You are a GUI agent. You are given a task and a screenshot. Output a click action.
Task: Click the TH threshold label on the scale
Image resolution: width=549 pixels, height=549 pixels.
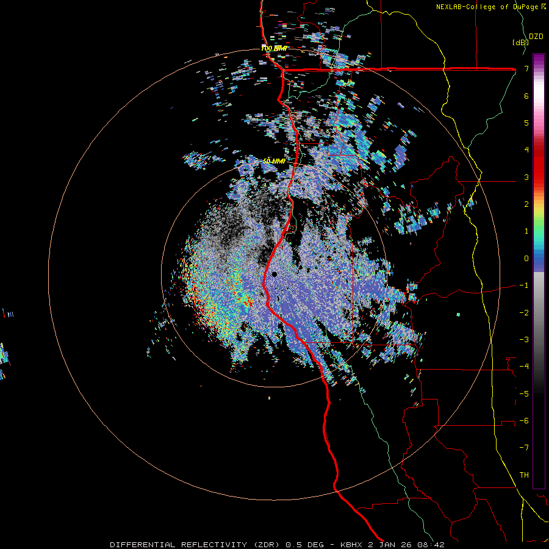pyautogui.click(x=524, y=475)
